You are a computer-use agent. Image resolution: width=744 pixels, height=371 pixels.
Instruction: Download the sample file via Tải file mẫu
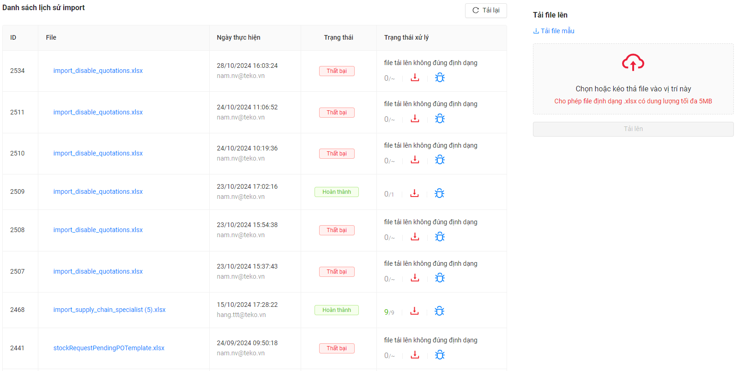pos(554,31)
